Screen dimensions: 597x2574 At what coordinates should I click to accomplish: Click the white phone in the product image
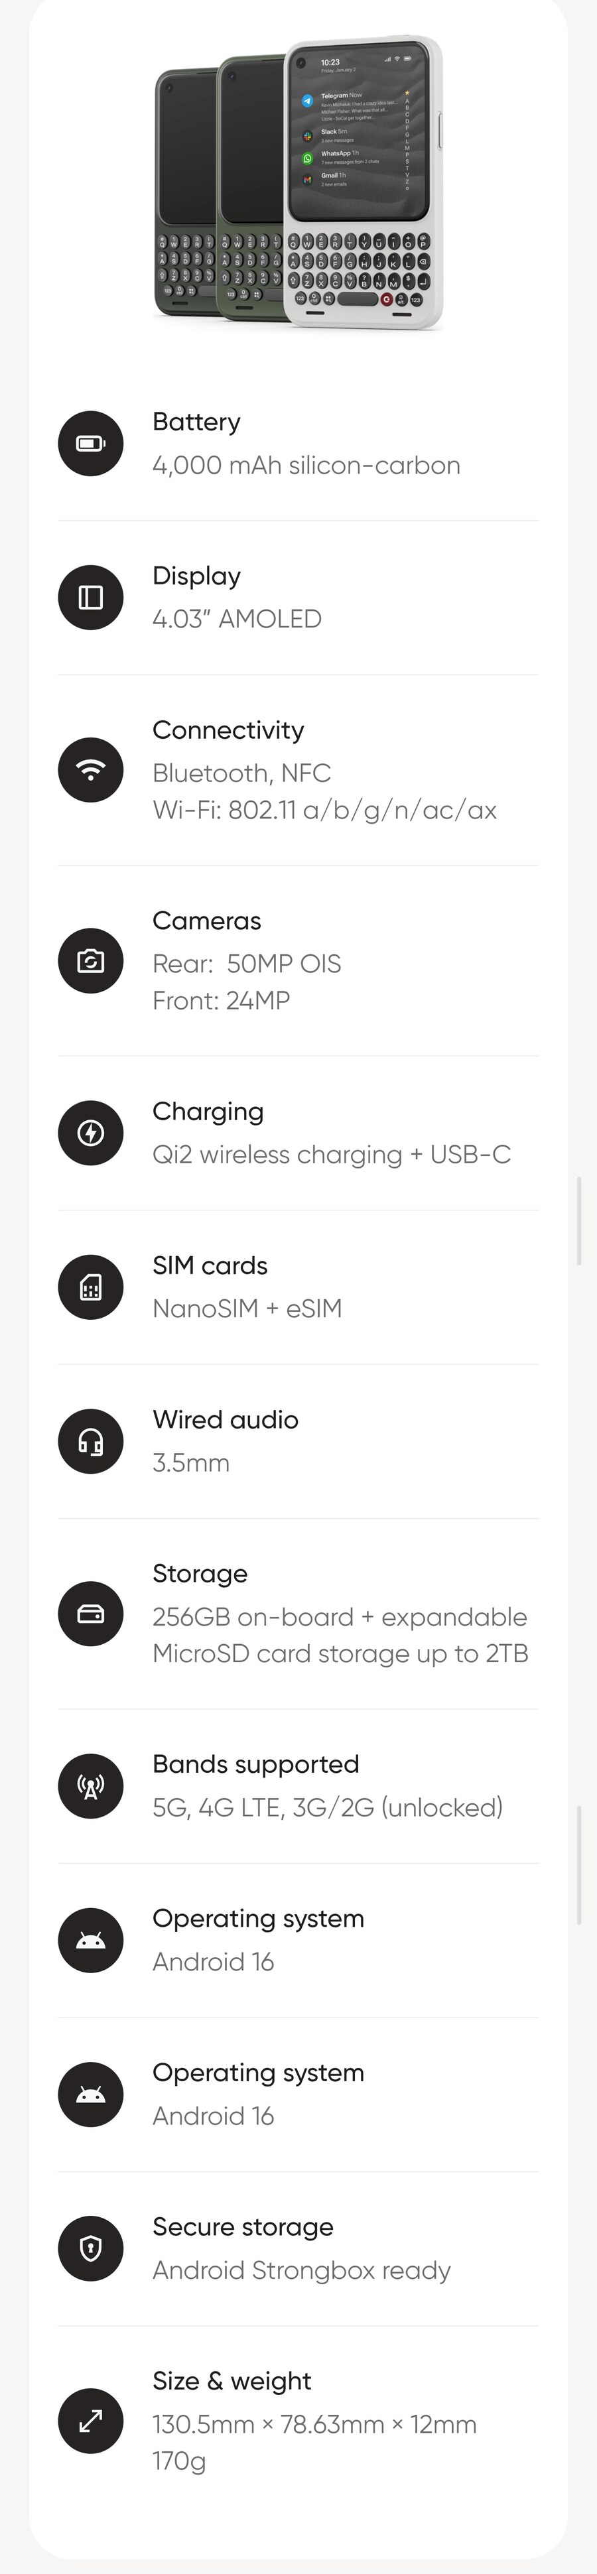(x=362, y=185)
